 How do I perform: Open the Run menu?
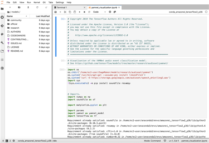[x=29, y=2]
